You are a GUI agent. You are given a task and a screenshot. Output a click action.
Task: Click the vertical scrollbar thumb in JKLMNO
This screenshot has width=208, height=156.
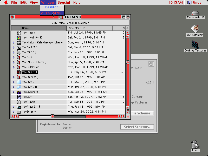pyautogui.click(x=128, y=62)
